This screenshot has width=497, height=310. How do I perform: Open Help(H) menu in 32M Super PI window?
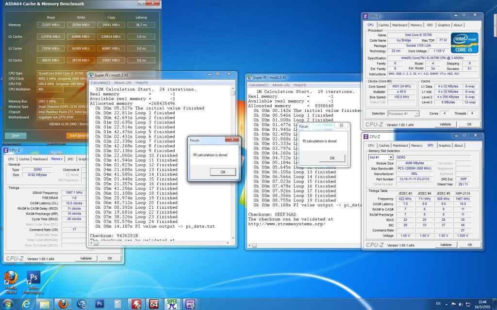[x=142, y=82]
